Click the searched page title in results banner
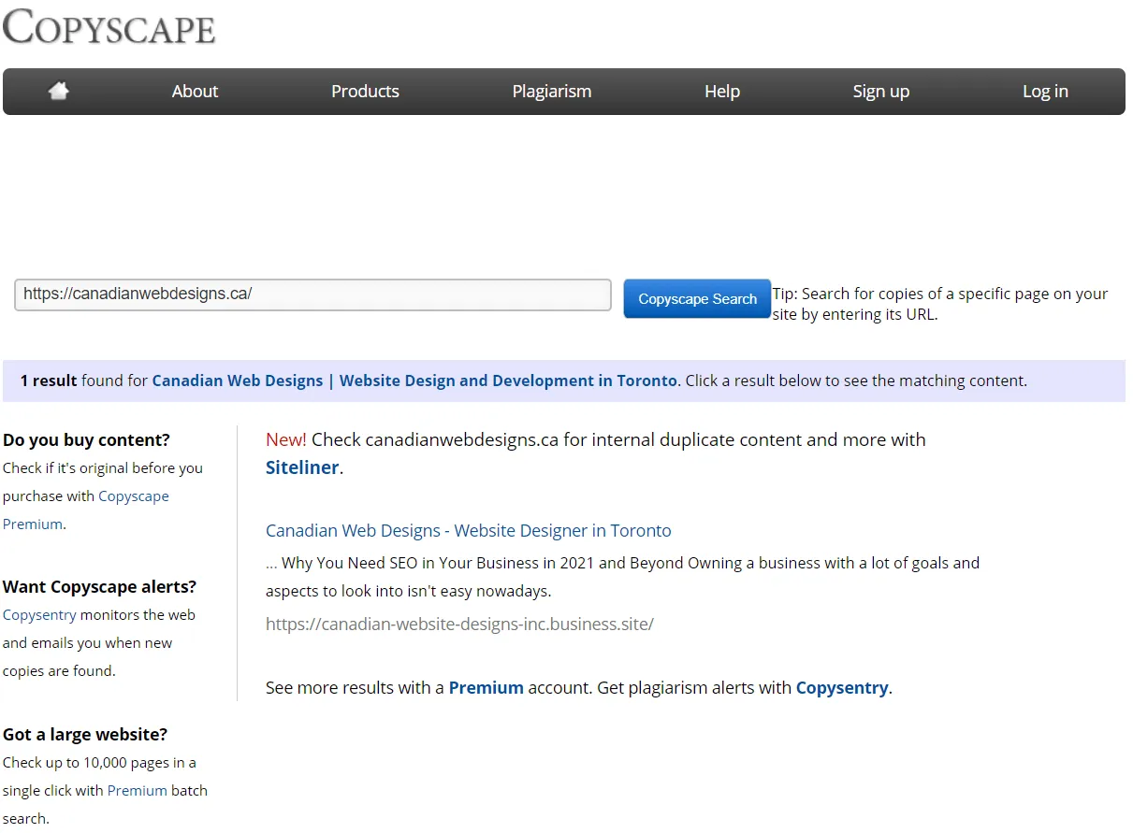The height and width of the screenshot is (833, 1133). tap(414, 381)
